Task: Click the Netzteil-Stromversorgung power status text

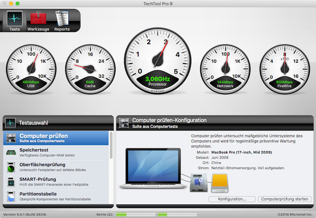Action: tap(248, 168)
